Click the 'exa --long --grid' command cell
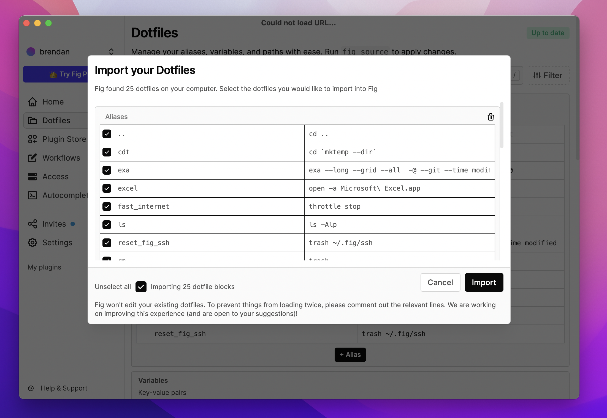607x418 pixels. [x=399, y=170]
